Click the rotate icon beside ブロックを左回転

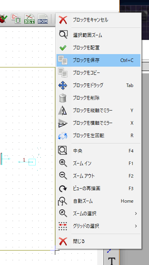[x=63, y=136]
